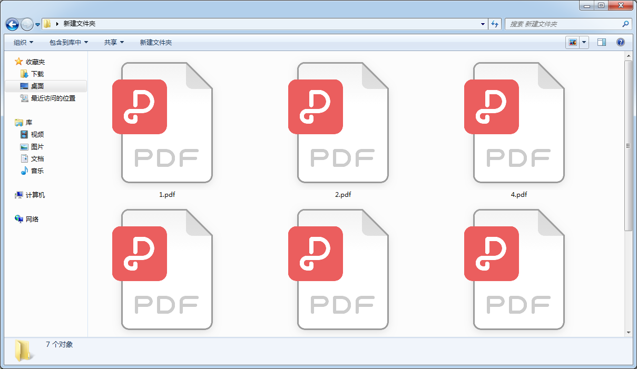
Task: Click the 新建文件夹 toolbar button
Action: pyautogui.click(x=156, y=43)
